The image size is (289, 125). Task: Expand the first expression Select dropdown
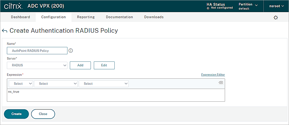point(21,84)
